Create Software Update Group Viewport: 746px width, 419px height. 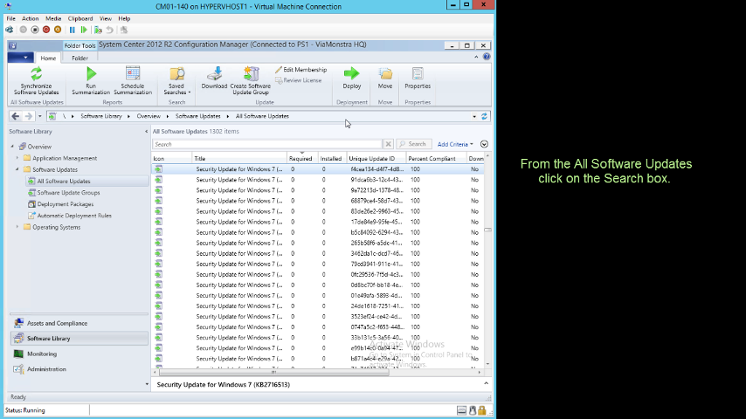pyautogui.click(x=251, y=75)
